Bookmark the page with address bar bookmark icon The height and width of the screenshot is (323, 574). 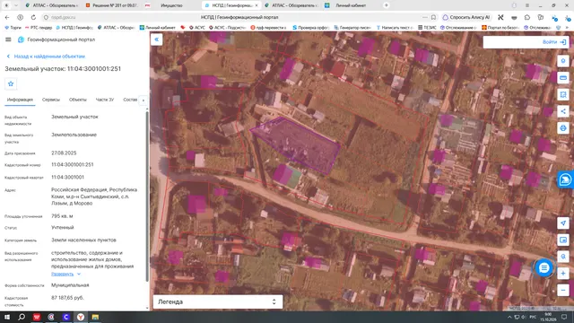(433, 17)
